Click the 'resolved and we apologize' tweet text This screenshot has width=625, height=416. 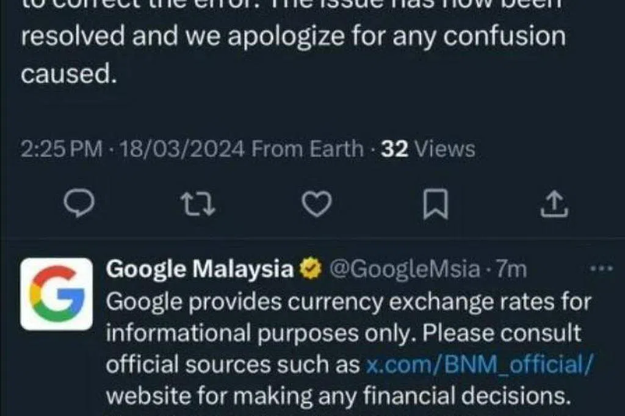coord(293,38)
